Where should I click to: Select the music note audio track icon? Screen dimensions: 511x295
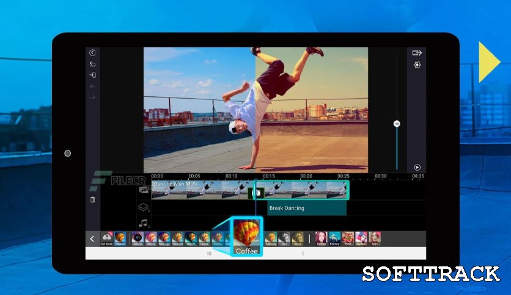pos(144,223)
